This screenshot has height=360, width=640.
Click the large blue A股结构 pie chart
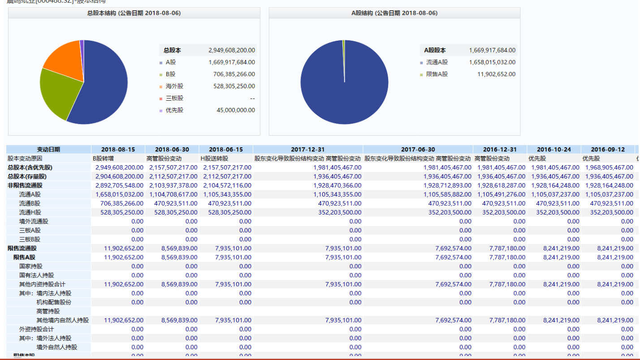[344, 90]
